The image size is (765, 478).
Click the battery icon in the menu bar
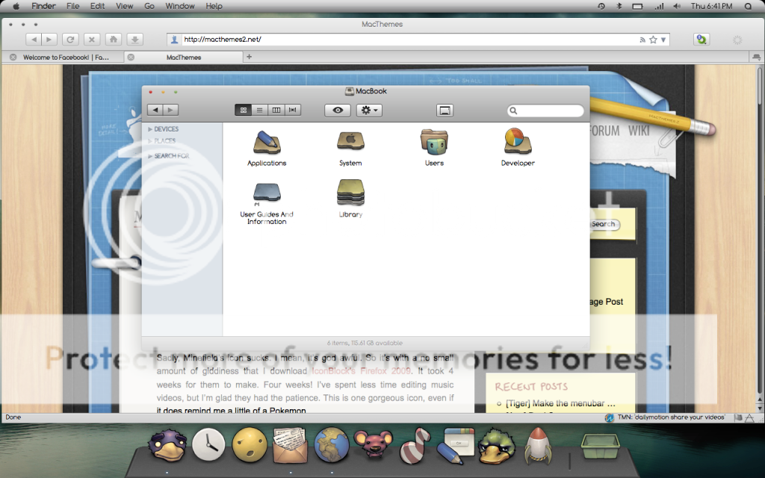point(637,6)
